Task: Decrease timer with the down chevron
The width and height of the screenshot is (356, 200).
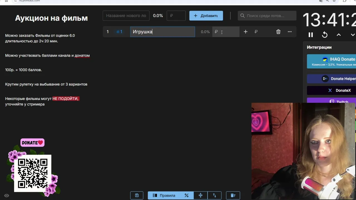Action: pos(353,35)
